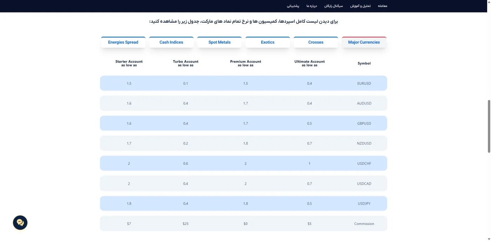Open the تحلیل و آموزش menu
This screenshot has height=241, width=491.
coord(360,6)
